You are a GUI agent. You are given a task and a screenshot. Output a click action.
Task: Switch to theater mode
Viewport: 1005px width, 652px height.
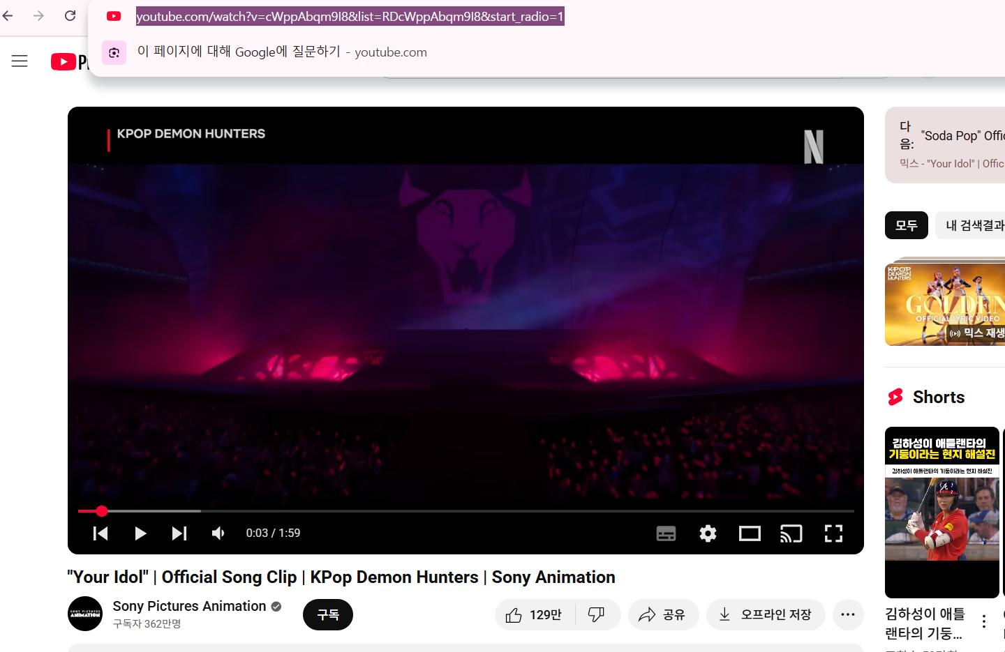click(x=750, y=534)
